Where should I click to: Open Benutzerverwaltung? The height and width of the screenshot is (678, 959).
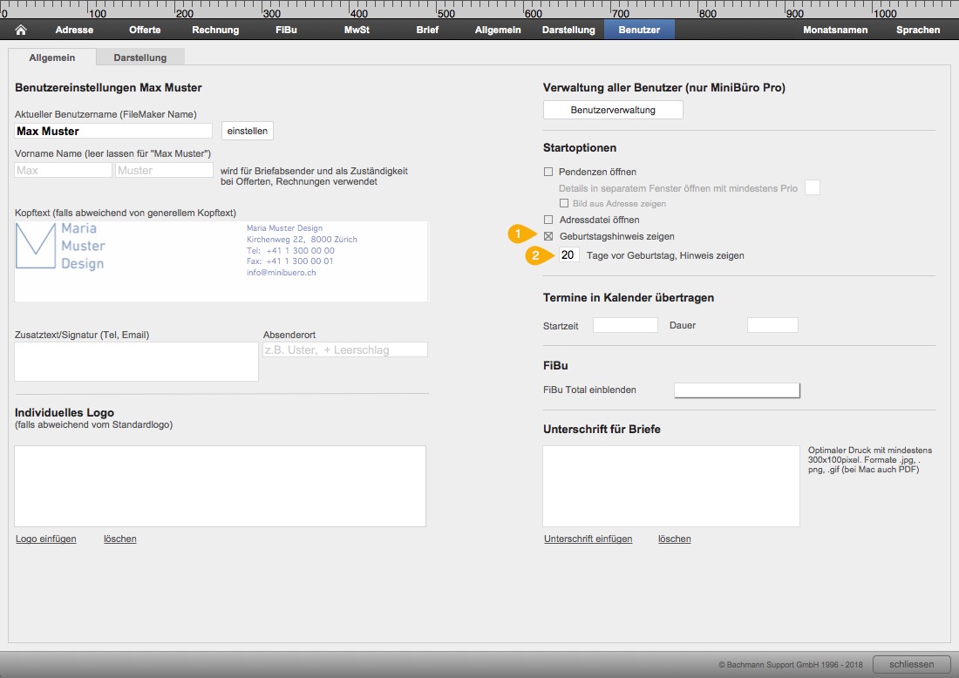(x=613, y=110)
